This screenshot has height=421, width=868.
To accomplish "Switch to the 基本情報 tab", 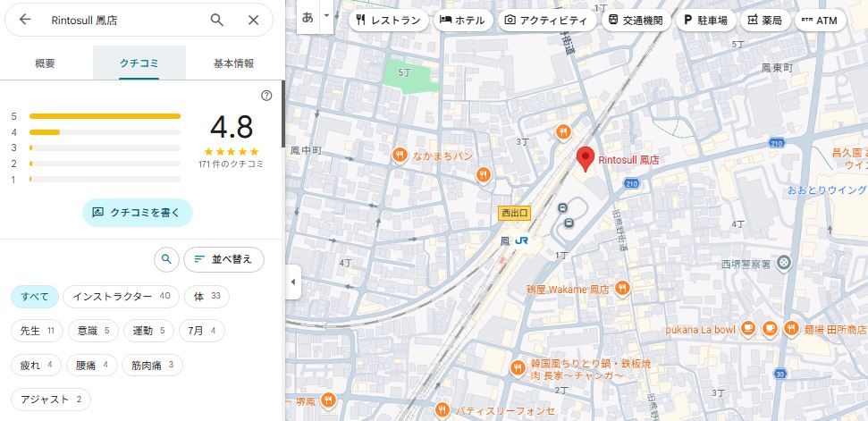I will (233, 63).
